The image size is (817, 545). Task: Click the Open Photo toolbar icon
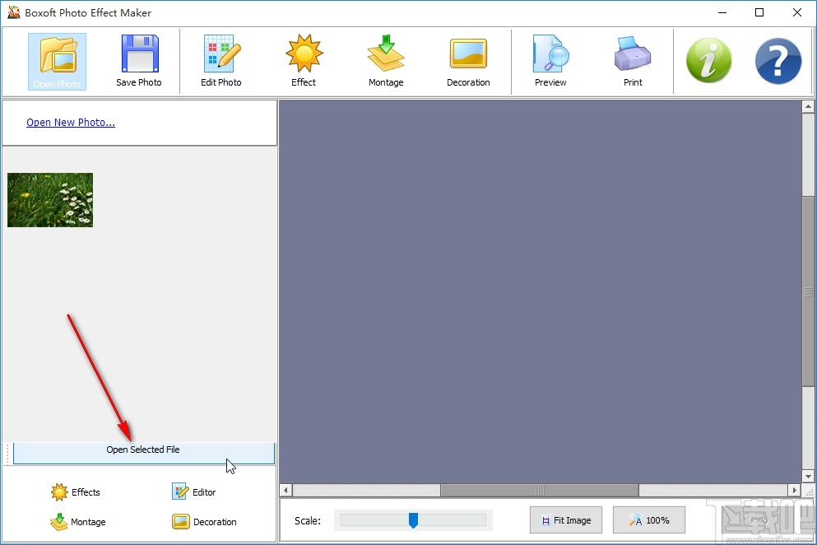click(x=57, y=60)
